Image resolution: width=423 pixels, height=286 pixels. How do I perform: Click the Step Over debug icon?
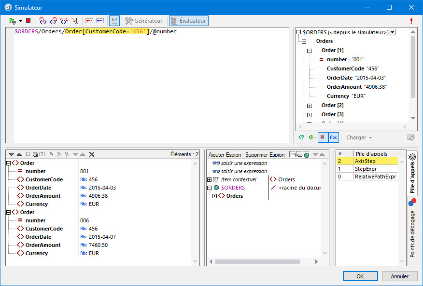[x=64, y=21]
